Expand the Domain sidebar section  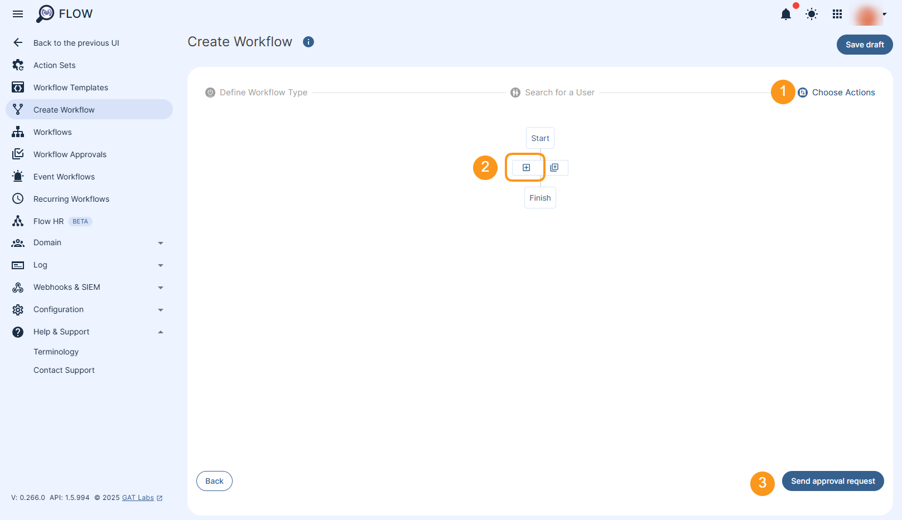point(161,242)
